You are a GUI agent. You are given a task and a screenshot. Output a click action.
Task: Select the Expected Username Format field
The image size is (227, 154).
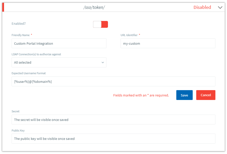tap(113, 82)
